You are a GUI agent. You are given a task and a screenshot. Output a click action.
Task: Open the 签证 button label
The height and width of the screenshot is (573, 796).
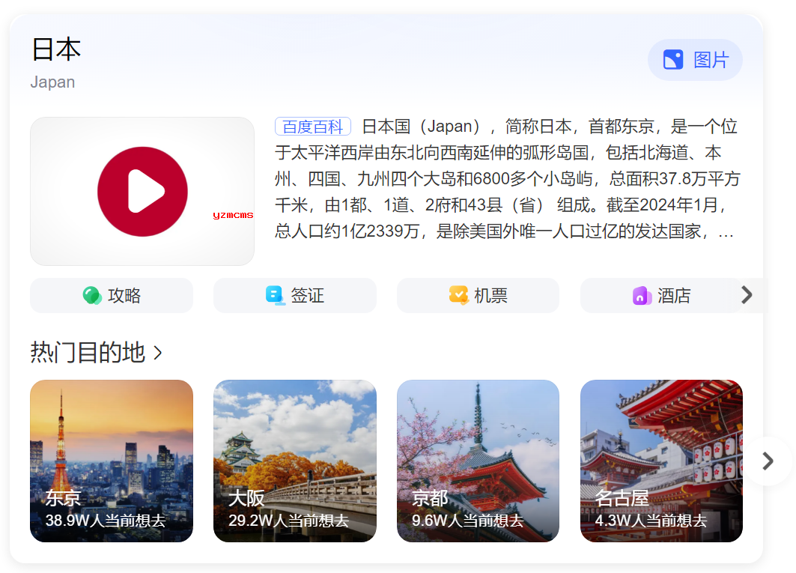coord(307,296)
